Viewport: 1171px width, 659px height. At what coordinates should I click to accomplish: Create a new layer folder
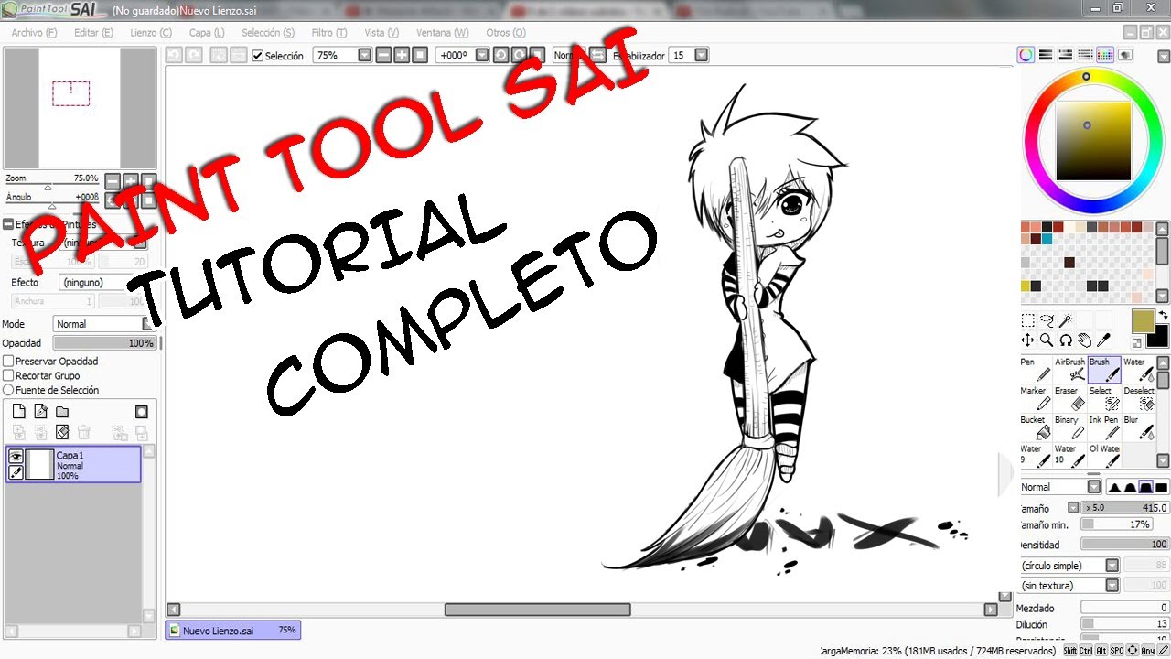click(62, 412)
